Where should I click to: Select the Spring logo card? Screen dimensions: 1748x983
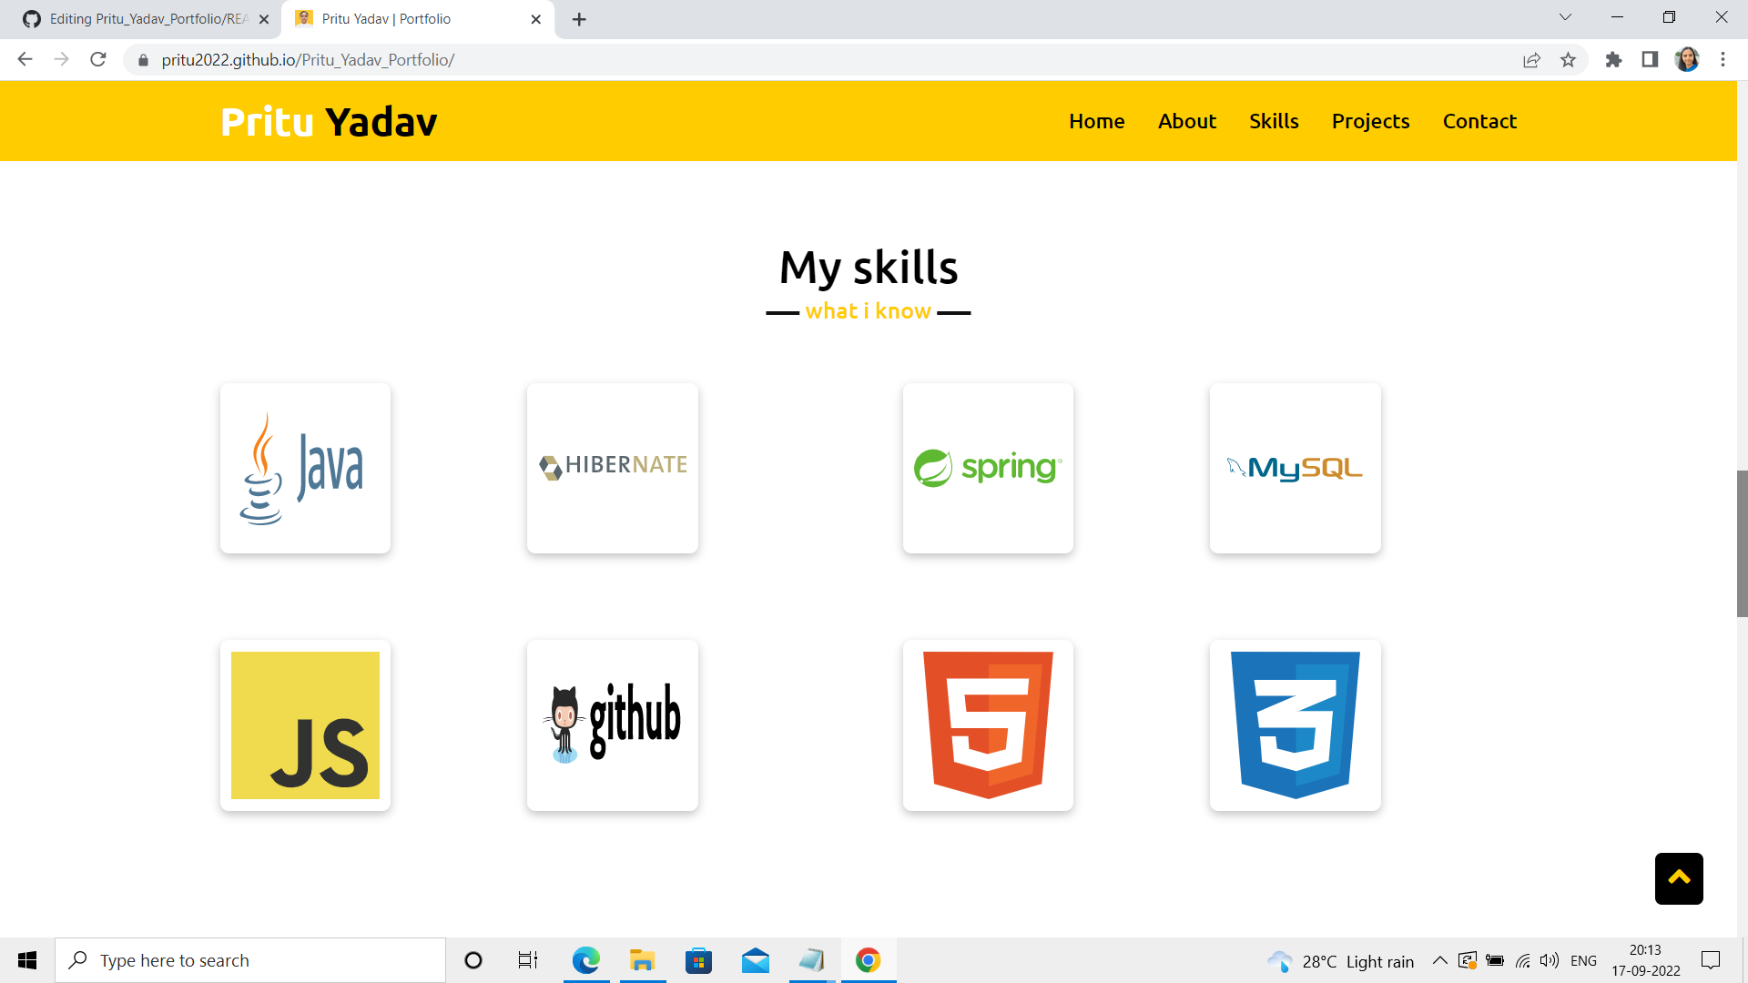click(x=988, y=468)
